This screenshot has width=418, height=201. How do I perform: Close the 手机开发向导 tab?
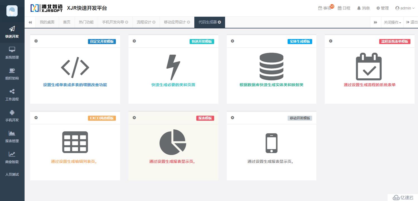pyautogui.click(x=127, y=22)
